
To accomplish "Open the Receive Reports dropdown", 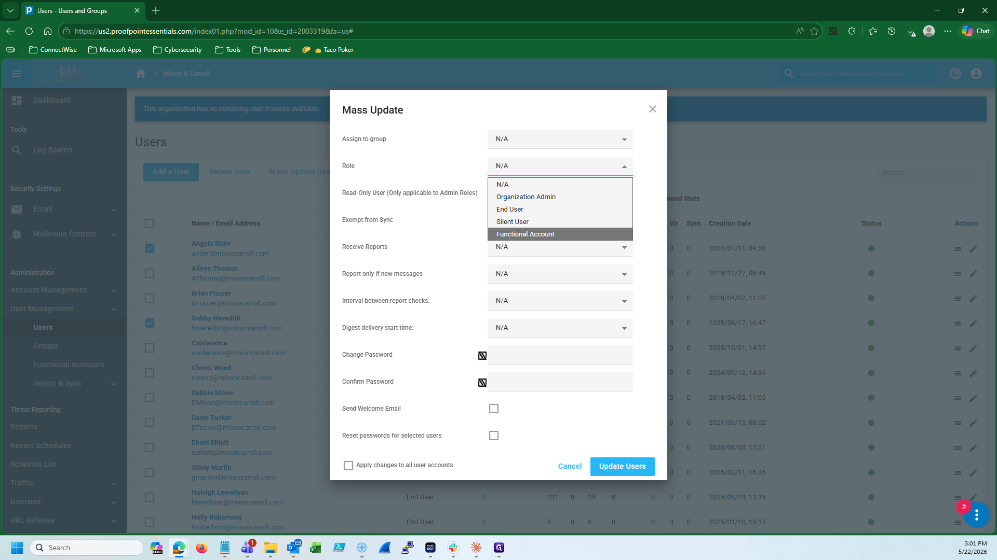I will coord(560,248).
